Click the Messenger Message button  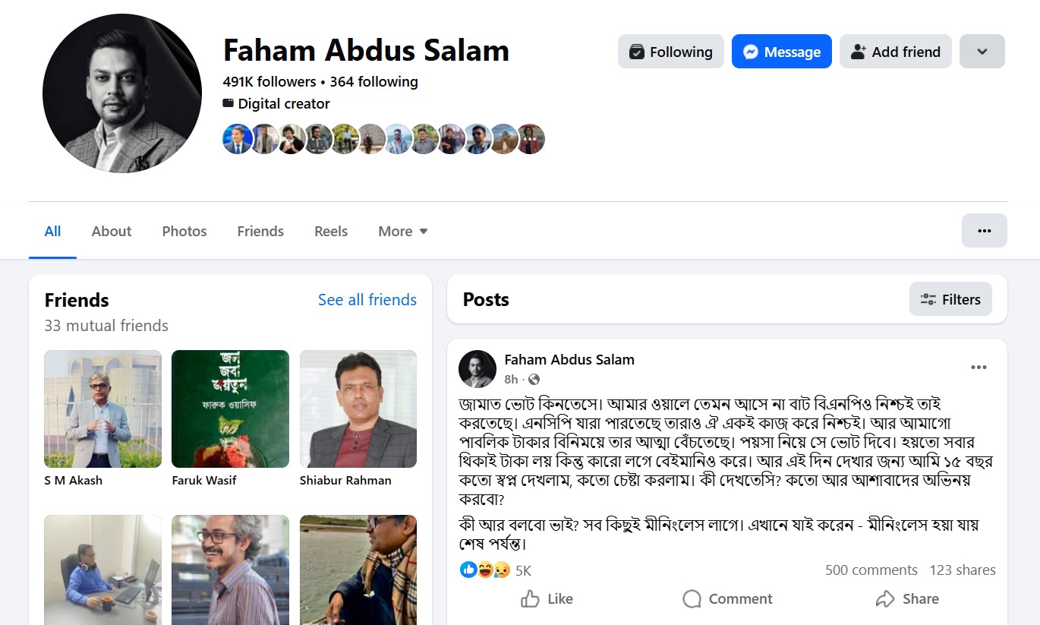coord(781,52)
